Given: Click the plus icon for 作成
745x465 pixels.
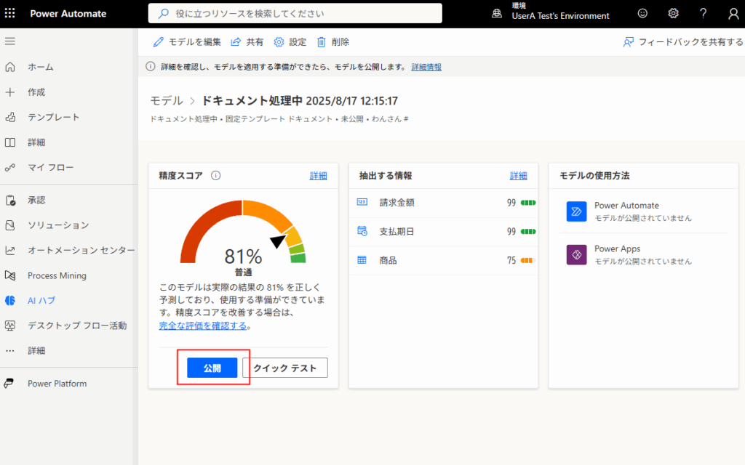Looking at the screenshot, I should [x=10, y=92].
